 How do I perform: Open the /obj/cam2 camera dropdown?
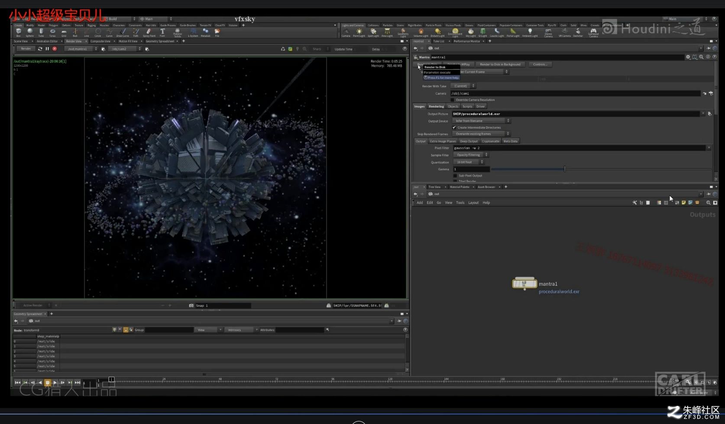pyautogui.click(x=125, y=49)
